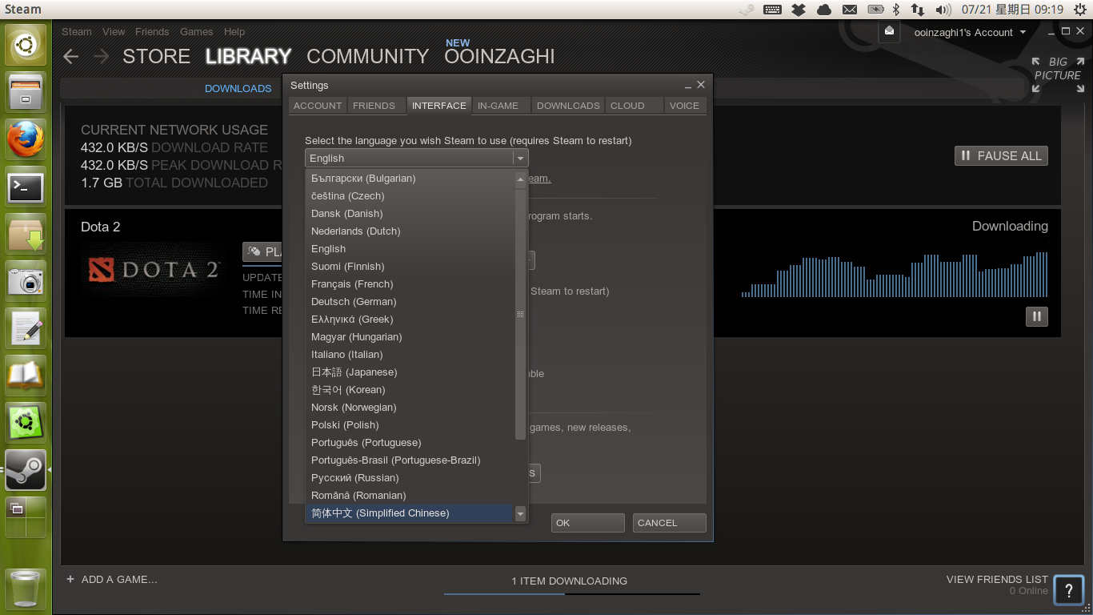Viewport: 1093px width, 615px height.
Task: Open the Steam menu in menu bar
Action: [x=77, y=32]
